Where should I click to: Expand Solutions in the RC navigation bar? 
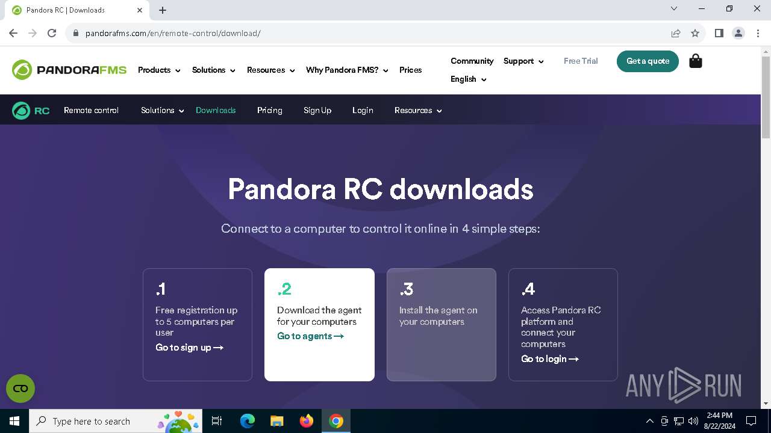pos(163,110)
